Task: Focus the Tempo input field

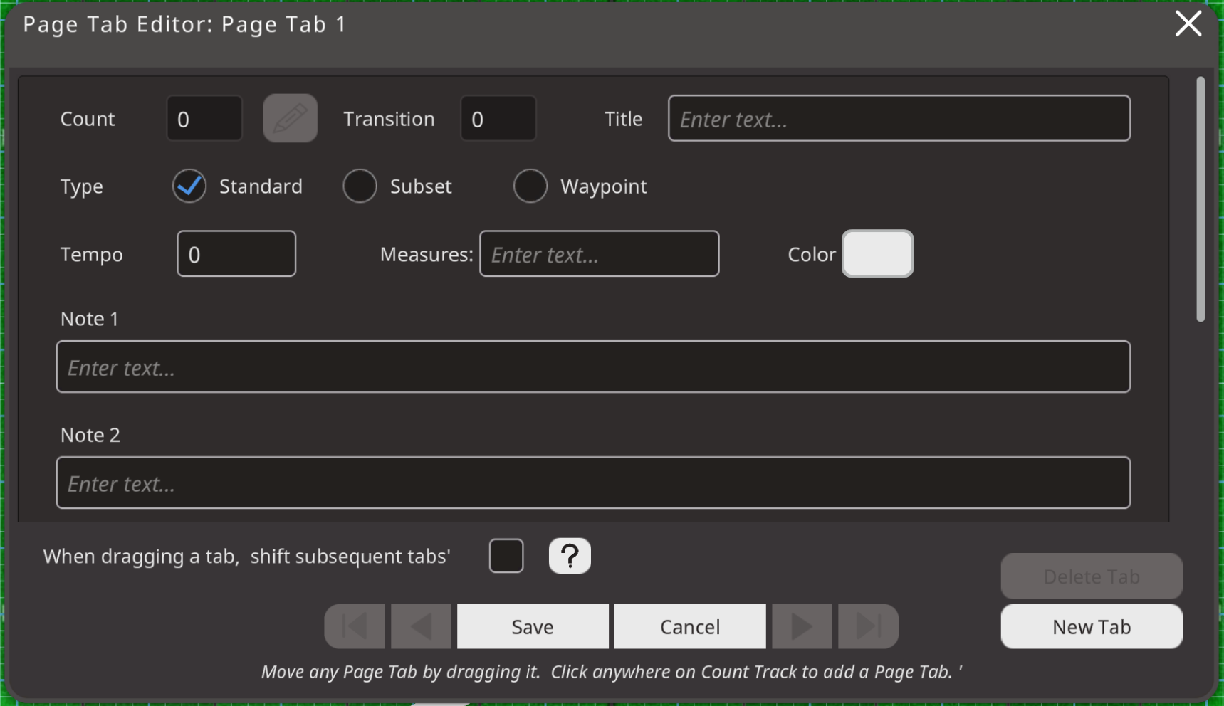Action: [x=236, y=253]
